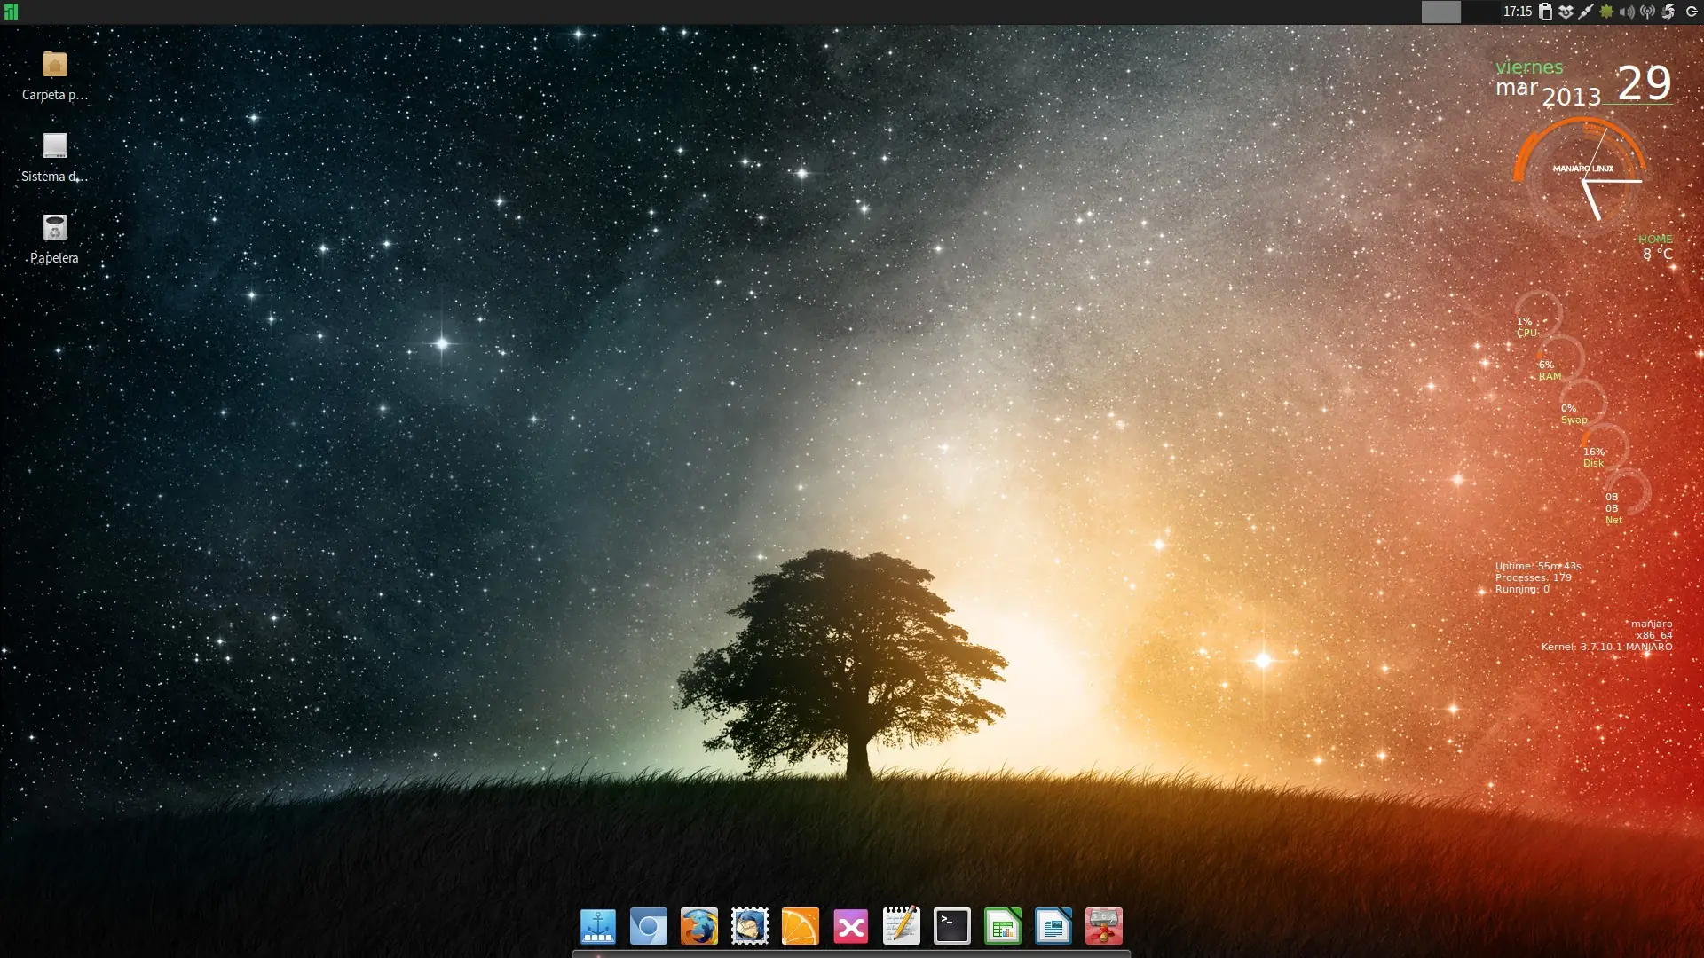The image size is (1704, 958).
Task: Click the 17:15 panel clock
Action: click(x=1518, y=12)
